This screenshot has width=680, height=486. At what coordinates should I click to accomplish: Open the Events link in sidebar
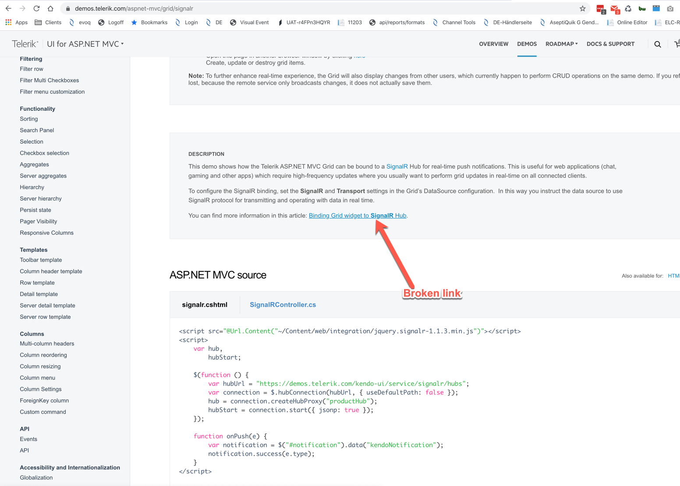tap(28, 439)
